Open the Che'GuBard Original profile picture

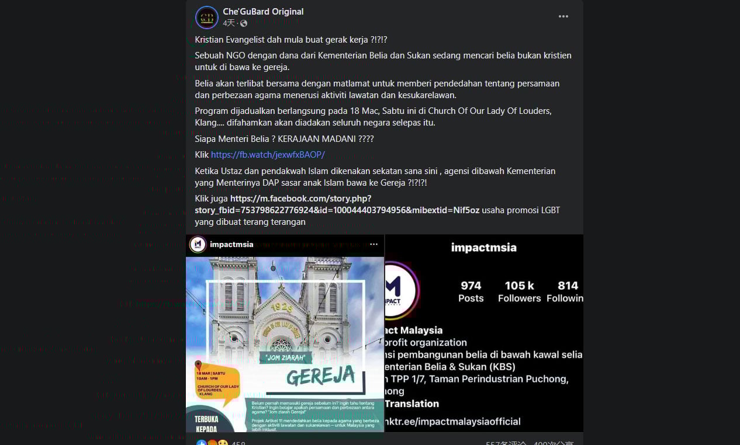click(x=207, y=18)
